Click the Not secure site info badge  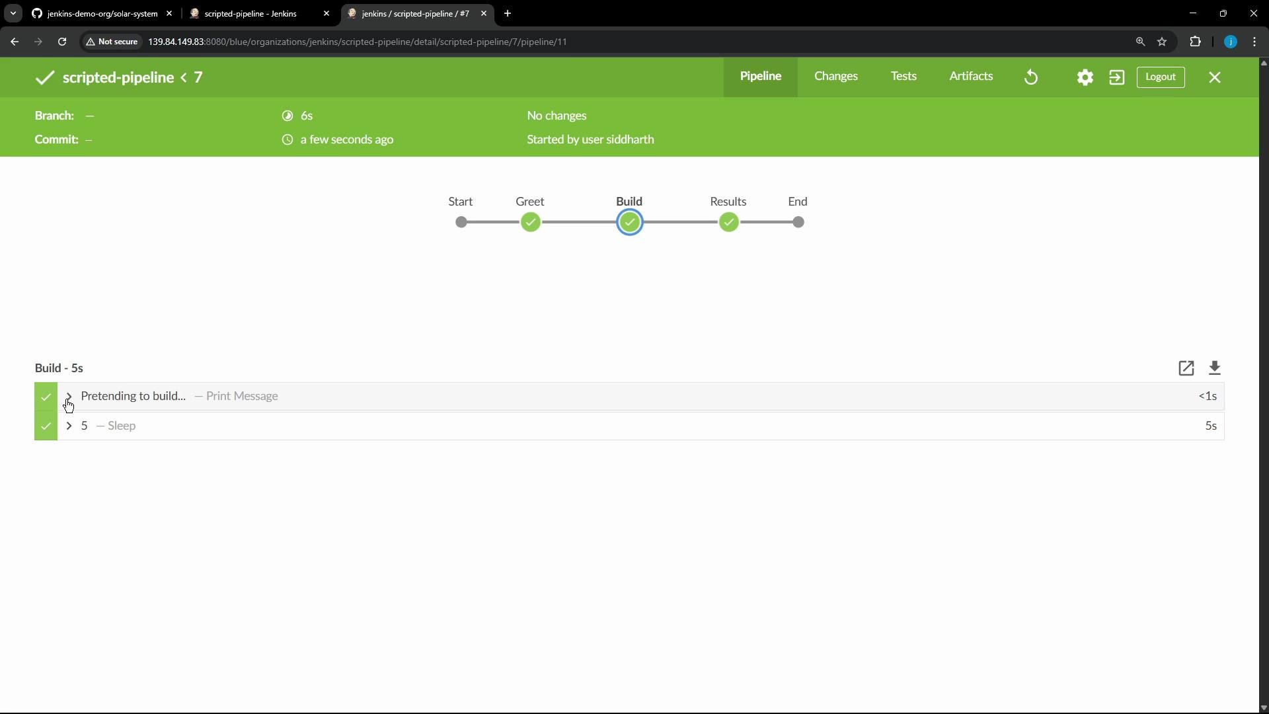pyautogui.click(x=112, y=42)
